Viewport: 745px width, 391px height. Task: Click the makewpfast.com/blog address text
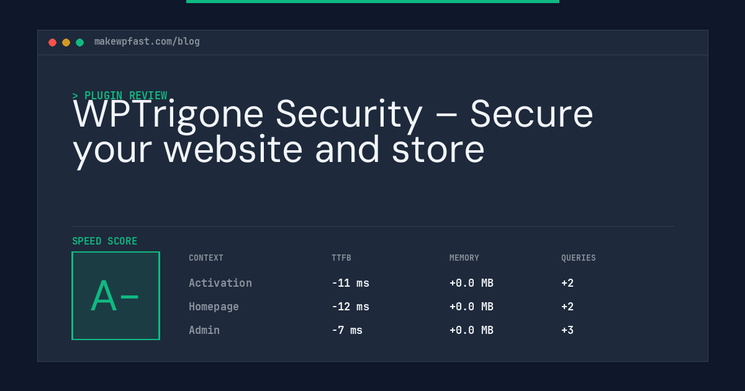(x=147, y=42)
